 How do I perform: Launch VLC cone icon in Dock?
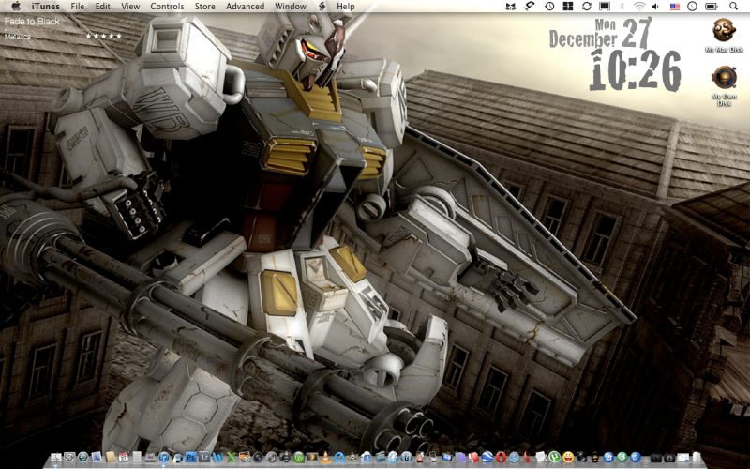325,457
